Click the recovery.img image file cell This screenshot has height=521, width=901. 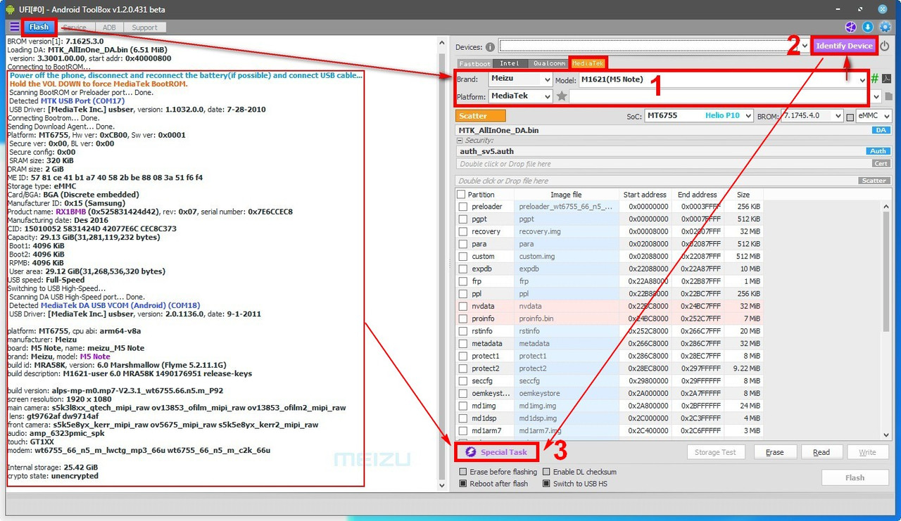(567, 232)
